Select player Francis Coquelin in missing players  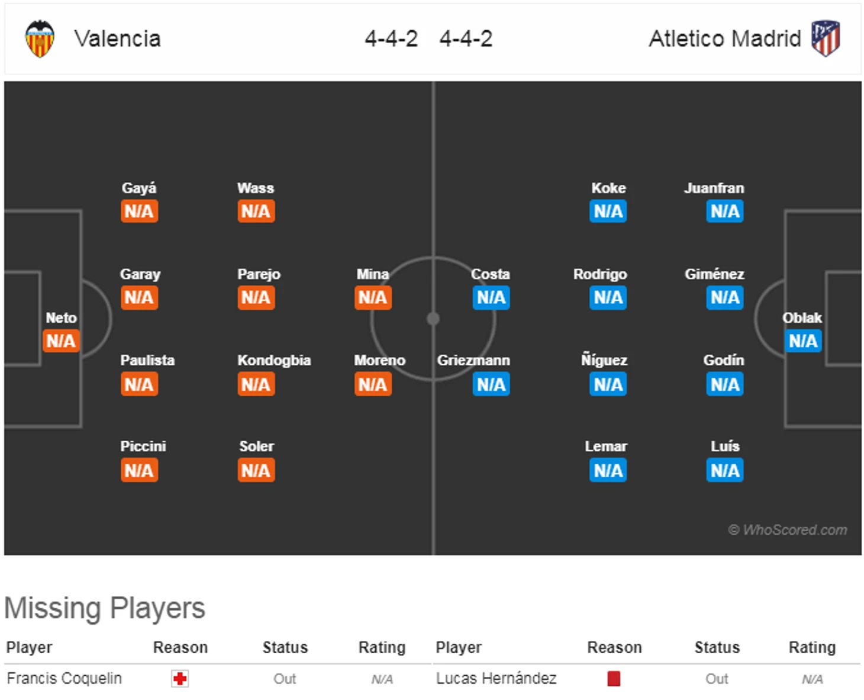point(64,679)
